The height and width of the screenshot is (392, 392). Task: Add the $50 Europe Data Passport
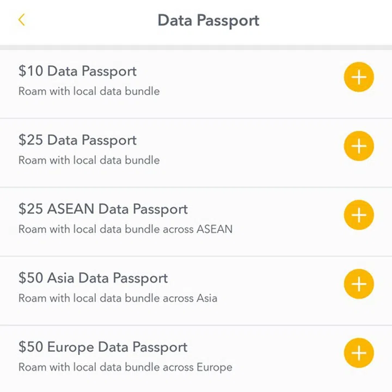click(359, 353)
